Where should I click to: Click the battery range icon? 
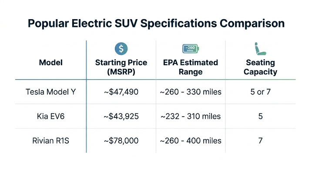click(x=191, y=49)
